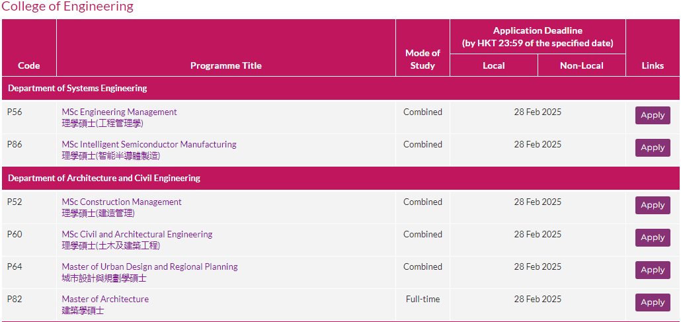
Task: Click the Department of Systems Engineering row
Action: pyautogui.click(x=340, y=88)
